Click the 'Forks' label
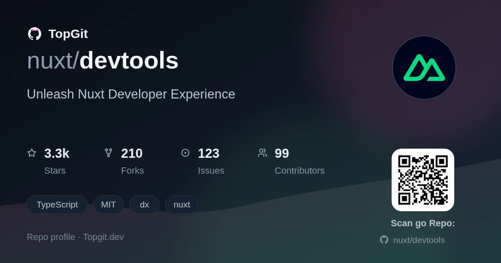 coord(132,171)
